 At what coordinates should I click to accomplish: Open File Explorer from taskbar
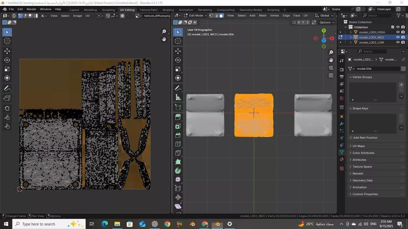pos(117,224)
